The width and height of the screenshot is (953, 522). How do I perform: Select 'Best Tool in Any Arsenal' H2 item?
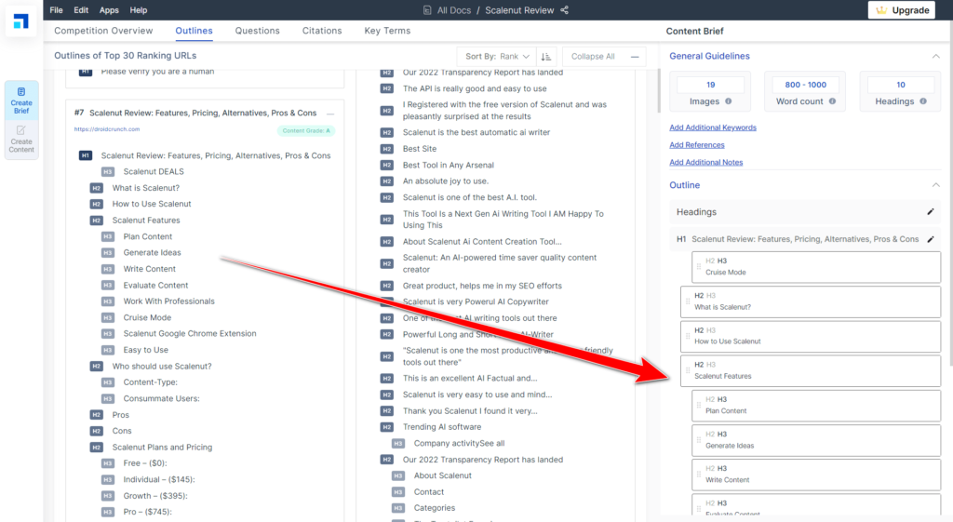tap(448, 165)
